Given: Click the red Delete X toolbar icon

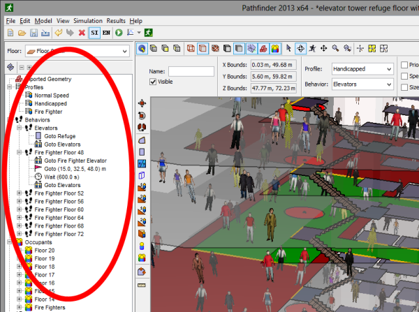Looking at the screenshot, I should click(82, 33).
